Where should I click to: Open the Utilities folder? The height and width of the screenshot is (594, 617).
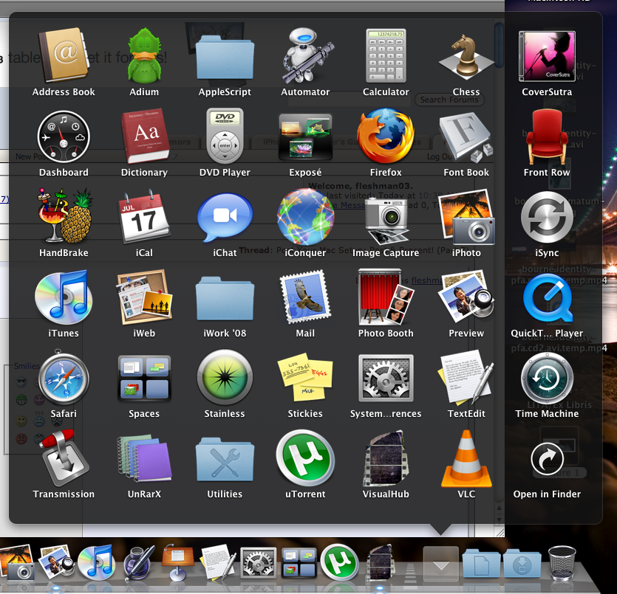[225, 459]
